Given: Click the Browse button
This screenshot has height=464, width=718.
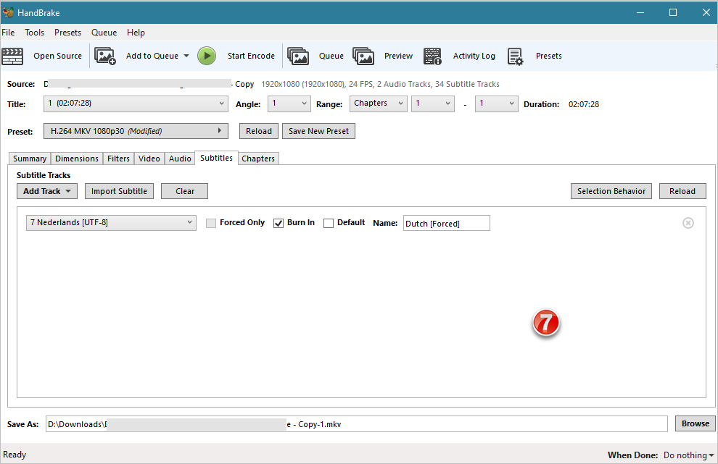Looking at the screenshot, I should click(695, 423).
